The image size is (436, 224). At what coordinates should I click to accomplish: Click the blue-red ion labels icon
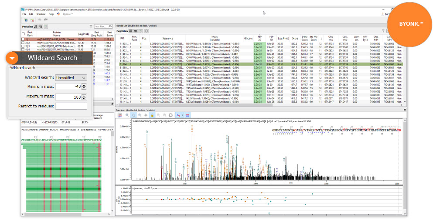click(x=178, y=115)
